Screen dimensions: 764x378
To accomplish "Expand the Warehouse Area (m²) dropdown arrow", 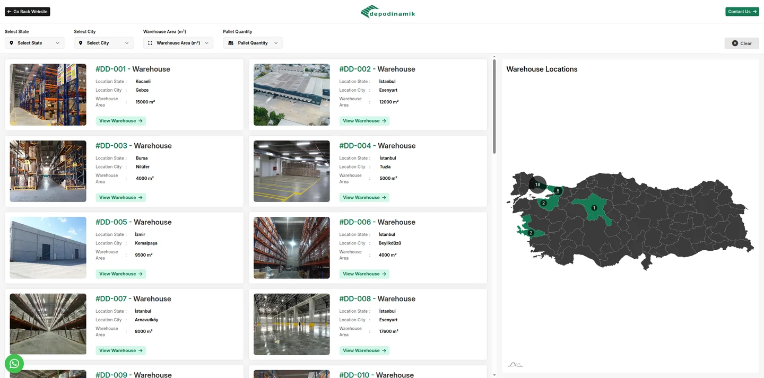I will tap(206, 43).
